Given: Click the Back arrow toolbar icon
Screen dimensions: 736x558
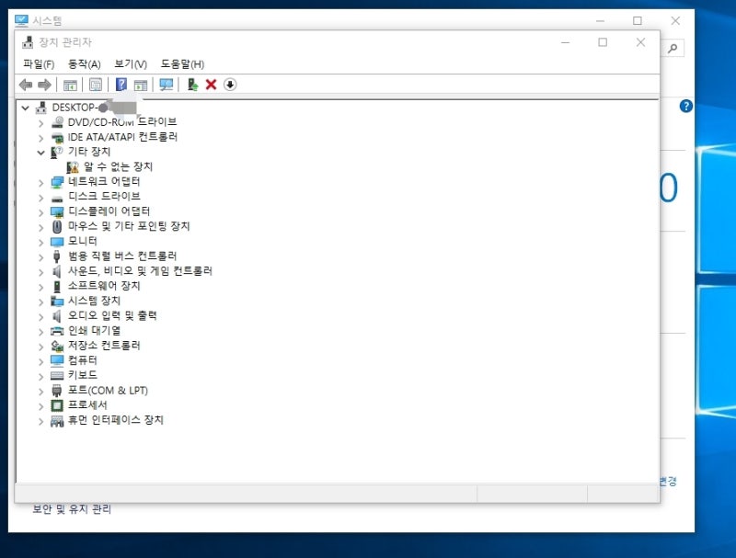Looking at the screenshot, I should point(26,85).
